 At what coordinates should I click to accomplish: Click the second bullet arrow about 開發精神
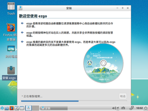coord(22,32)
